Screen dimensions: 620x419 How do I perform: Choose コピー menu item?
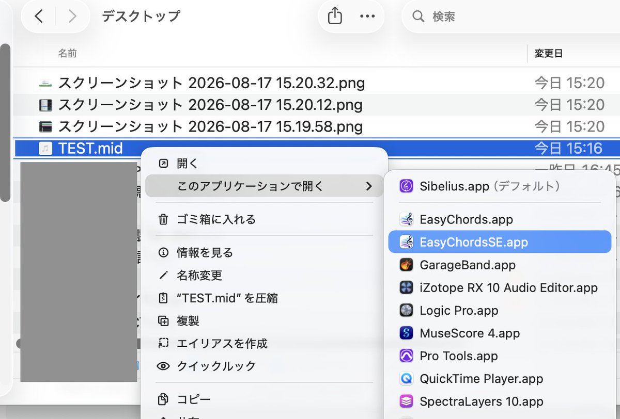[264, 399]
